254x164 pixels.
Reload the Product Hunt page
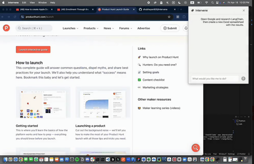[x=15, y=17]
